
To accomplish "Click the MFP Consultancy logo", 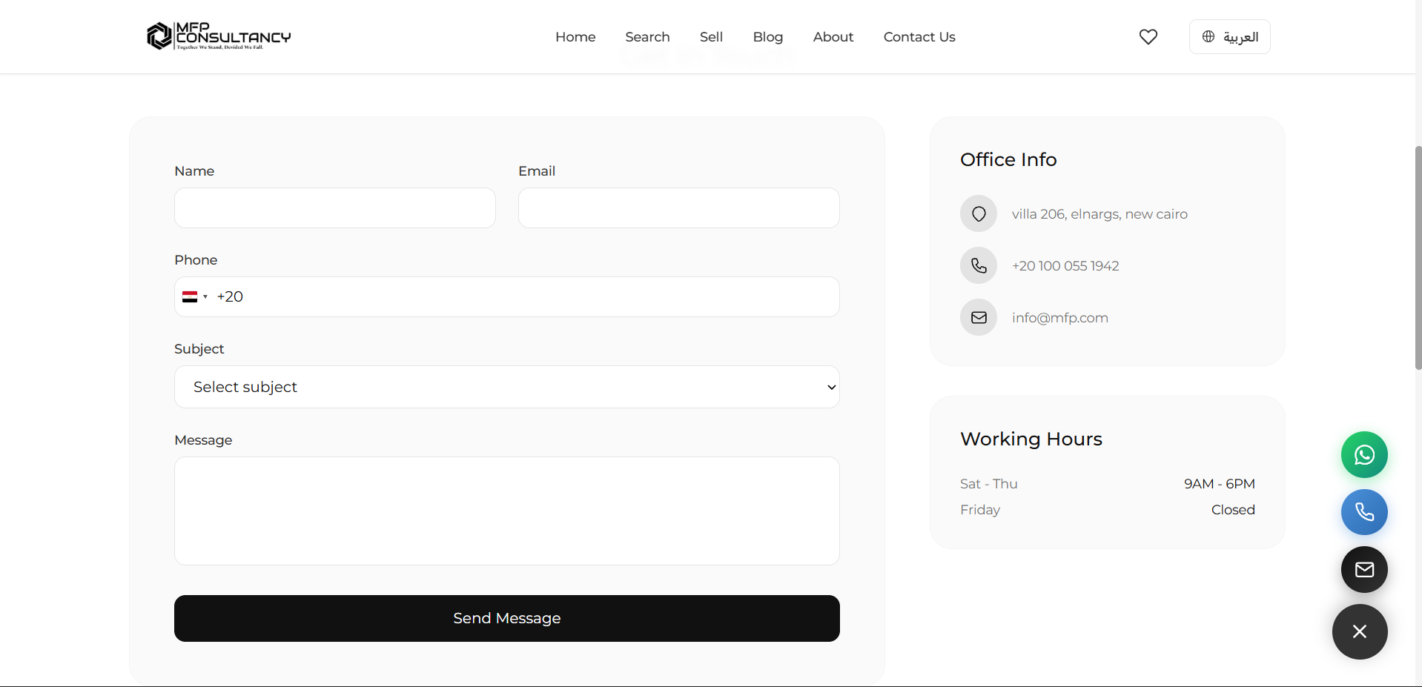I will click(x=218, y=36).
